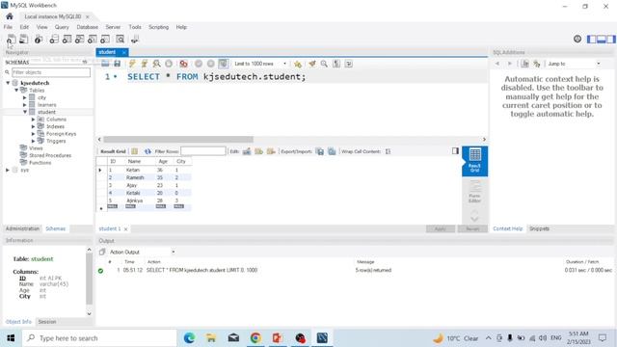This screenshot has height=347, width=617.
Task: Click the create function icon
Action: (105, 40)
